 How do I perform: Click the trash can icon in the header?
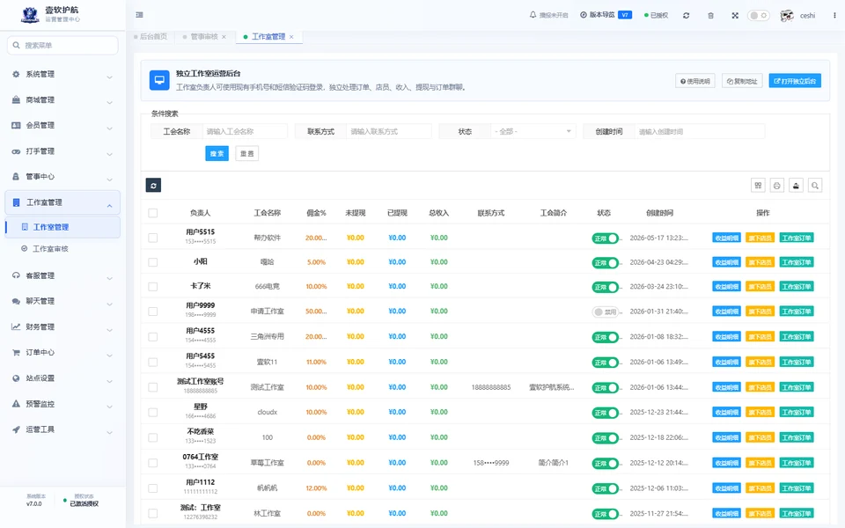(x=711, y=16)
